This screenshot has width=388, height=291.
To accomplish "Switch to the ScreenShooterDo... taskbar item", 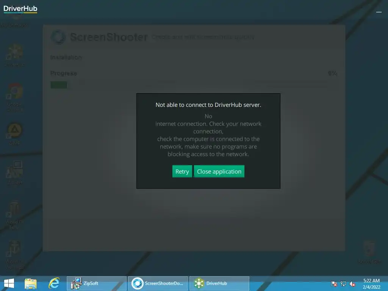I will click(158, 283).
